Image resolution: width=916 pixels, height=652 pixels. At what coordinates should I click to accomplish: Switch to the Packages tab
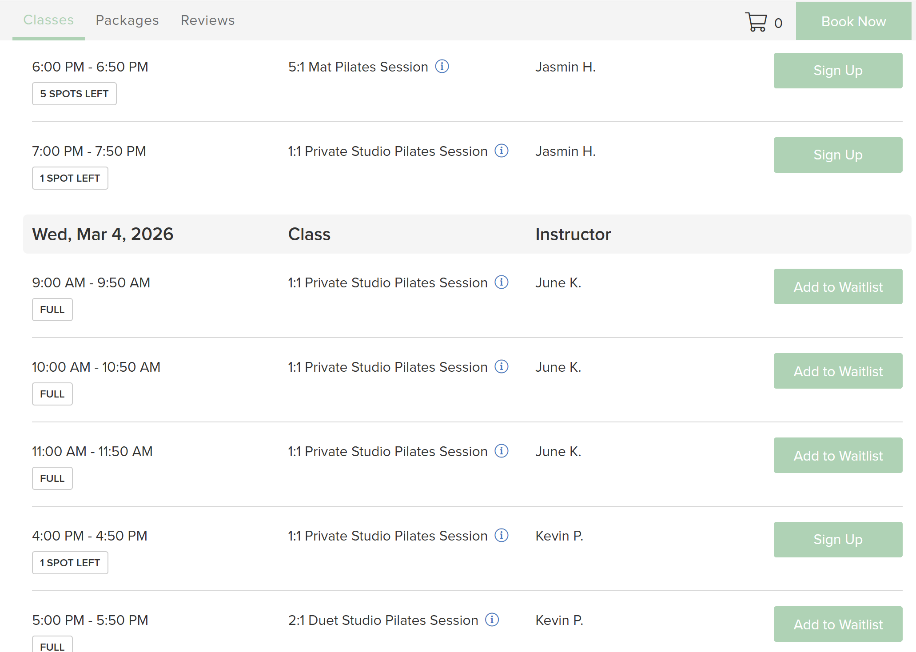point(127,20)
